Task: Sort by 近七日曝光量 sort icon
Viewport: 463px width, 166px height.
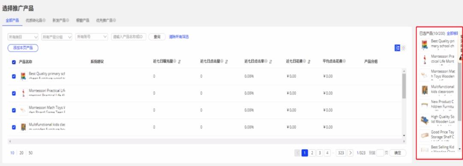Action: [x=179, y=62]
